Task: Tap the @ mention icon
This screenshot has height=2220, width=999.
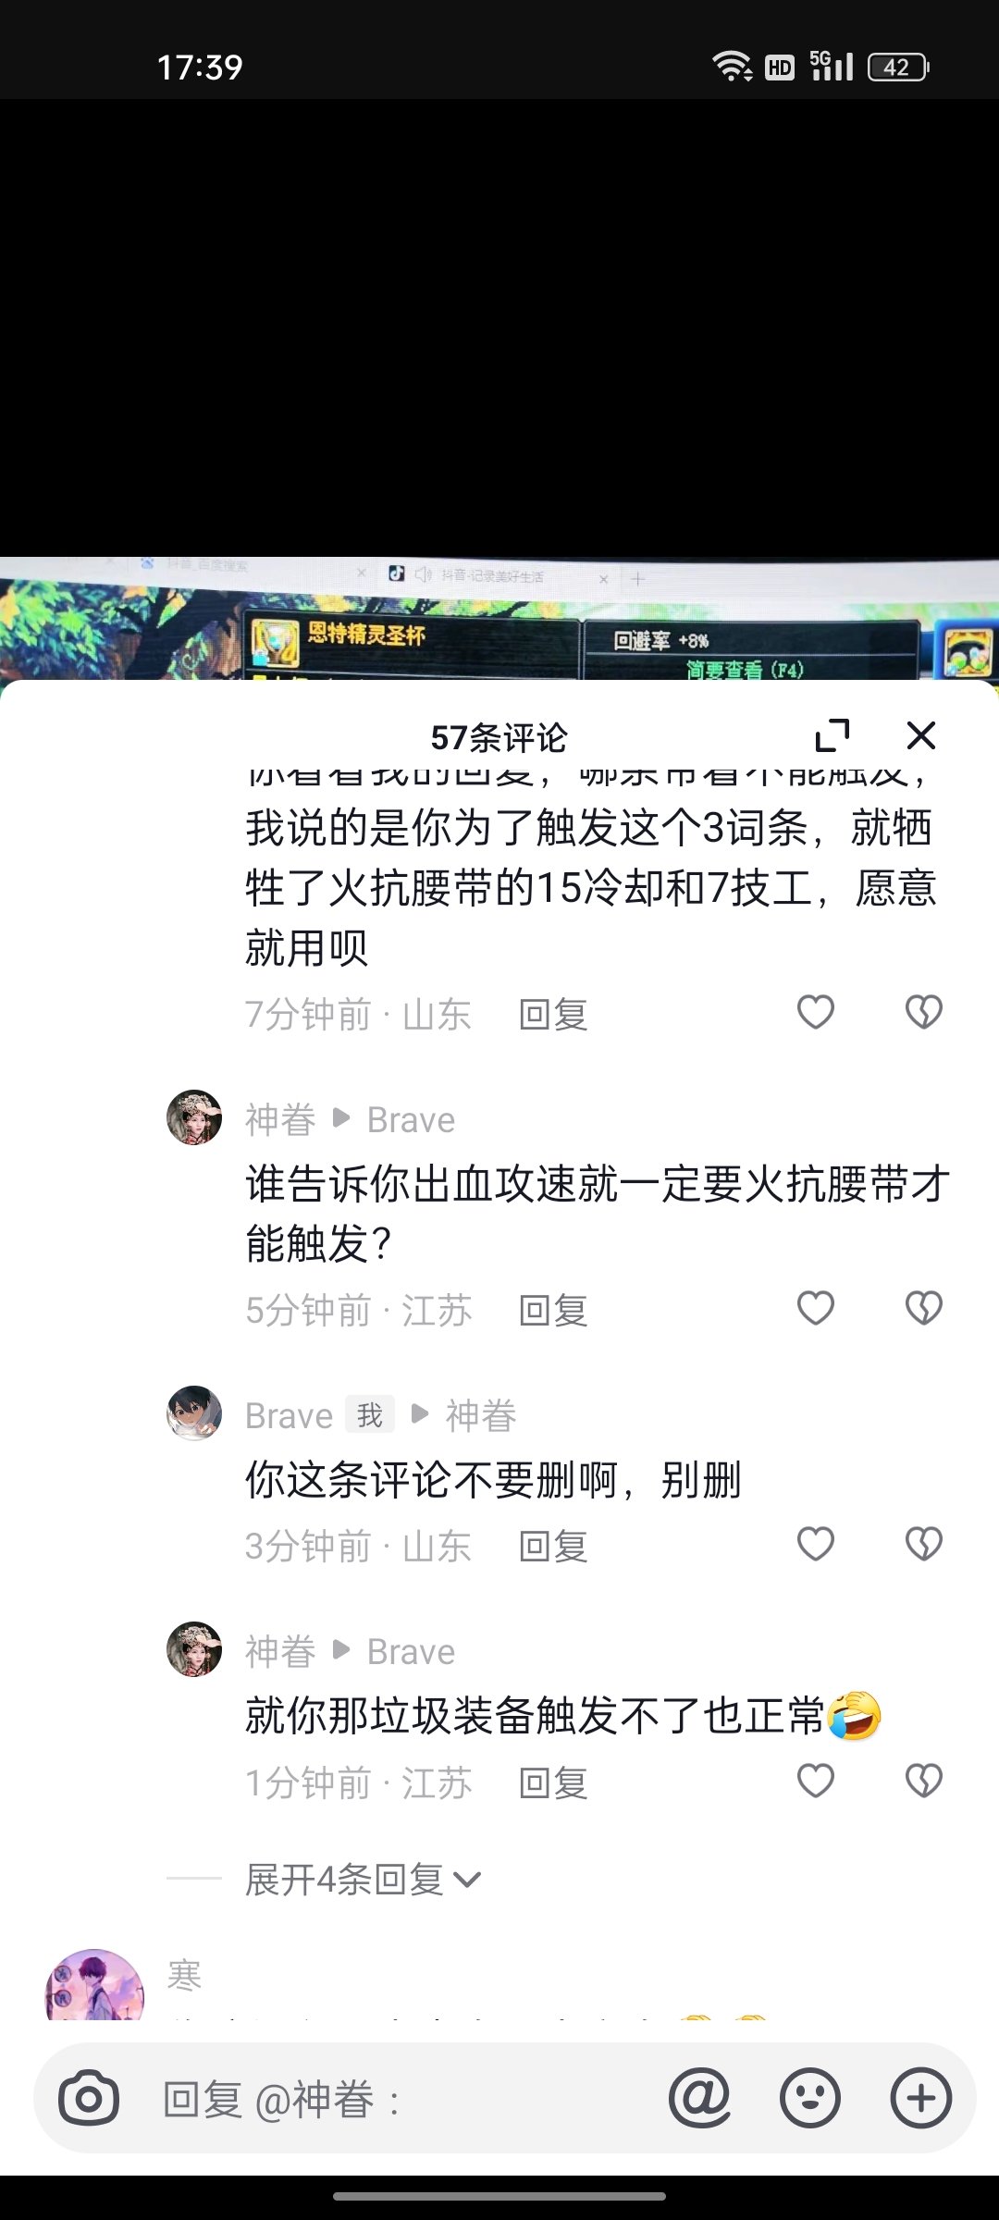Action: (699, 2098)
